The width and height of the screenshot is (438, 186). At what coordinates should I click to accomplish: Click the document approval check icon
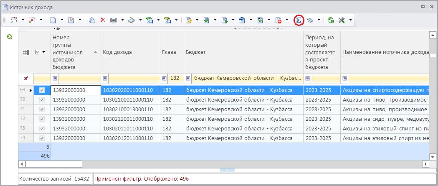pos(260,20)
